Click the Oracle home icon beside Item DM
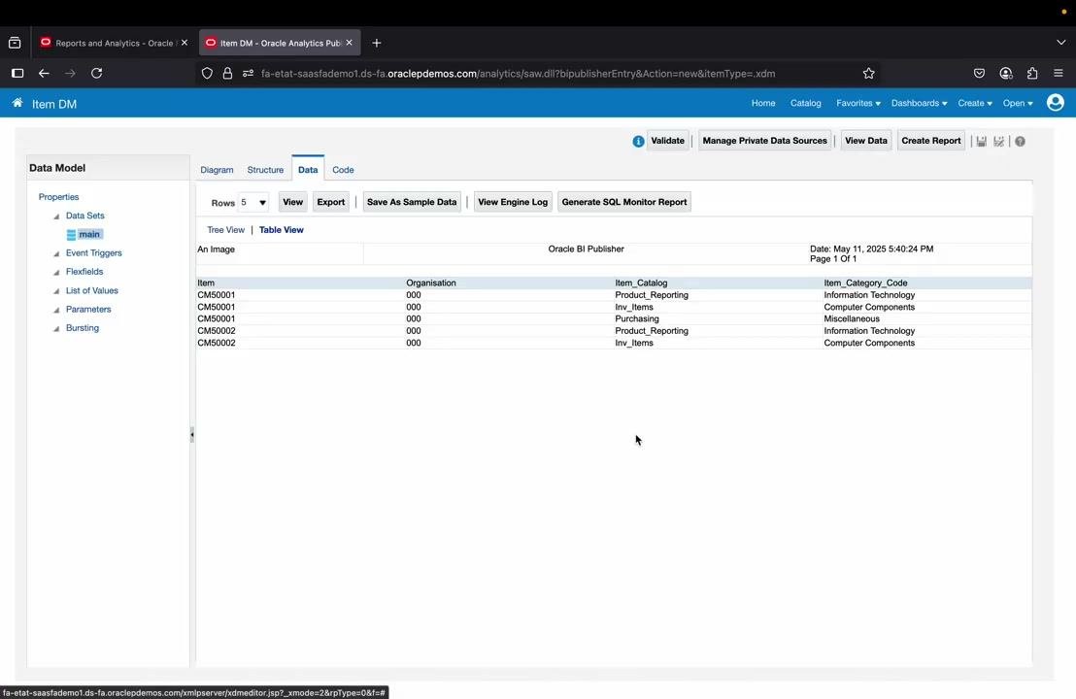Image resolution: width=1076 pixels, height=699 pixels. pyautogui.click(x=17, y=103)
